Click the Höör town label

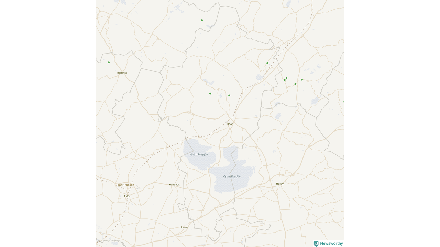click(230, 124)
